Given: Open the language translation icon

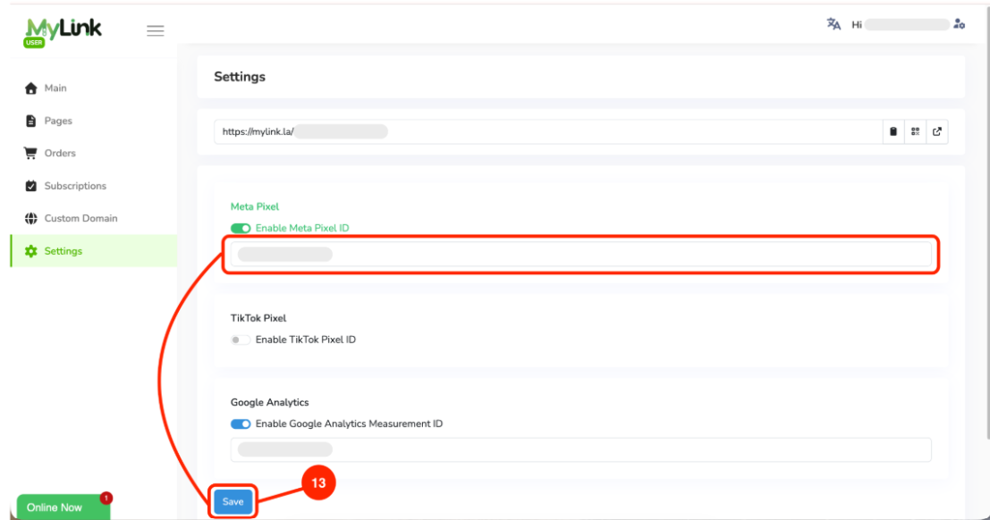Looking at the screenshot, I should click(833, 24).
